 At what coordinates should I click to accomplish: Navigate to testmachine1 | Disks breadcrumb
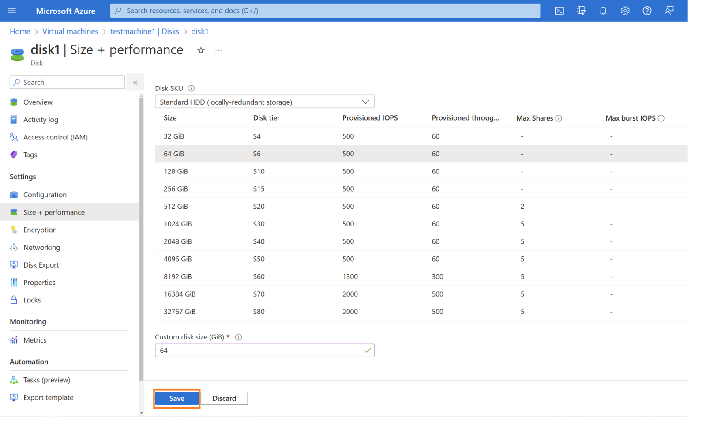144,31
